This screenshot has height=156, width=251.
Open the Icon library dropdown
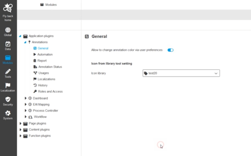(181, 73)
